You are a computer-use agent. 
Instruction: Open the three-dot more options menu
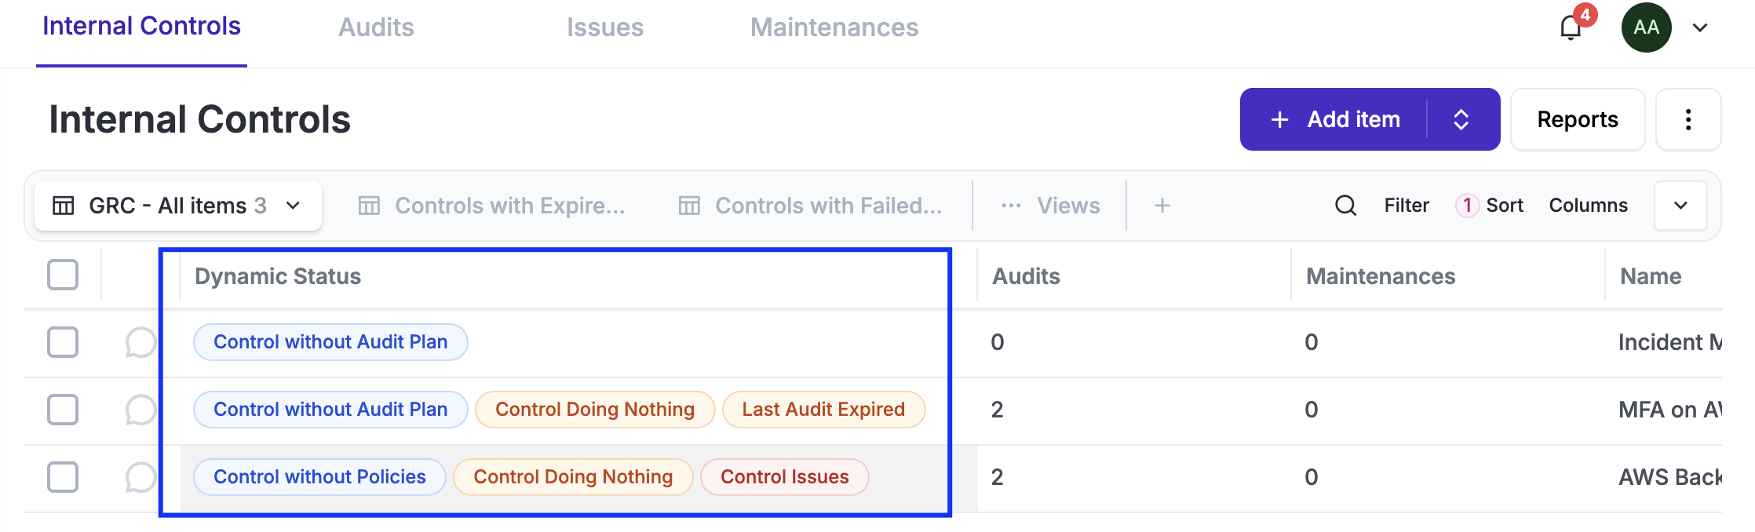coord(1688,119)
